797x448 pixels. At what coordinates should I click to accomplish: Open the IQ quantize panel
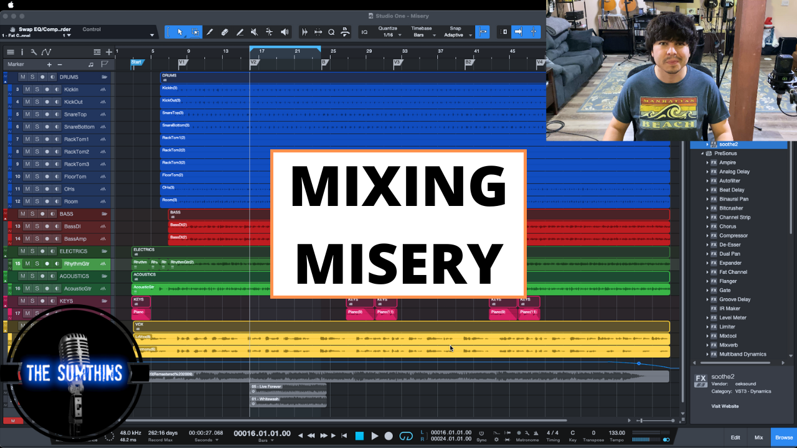point(364,32)
